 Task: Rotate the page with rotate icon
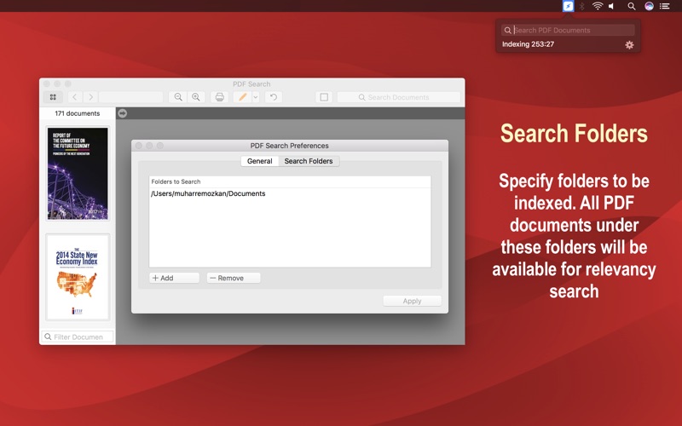tap(273, 97)
